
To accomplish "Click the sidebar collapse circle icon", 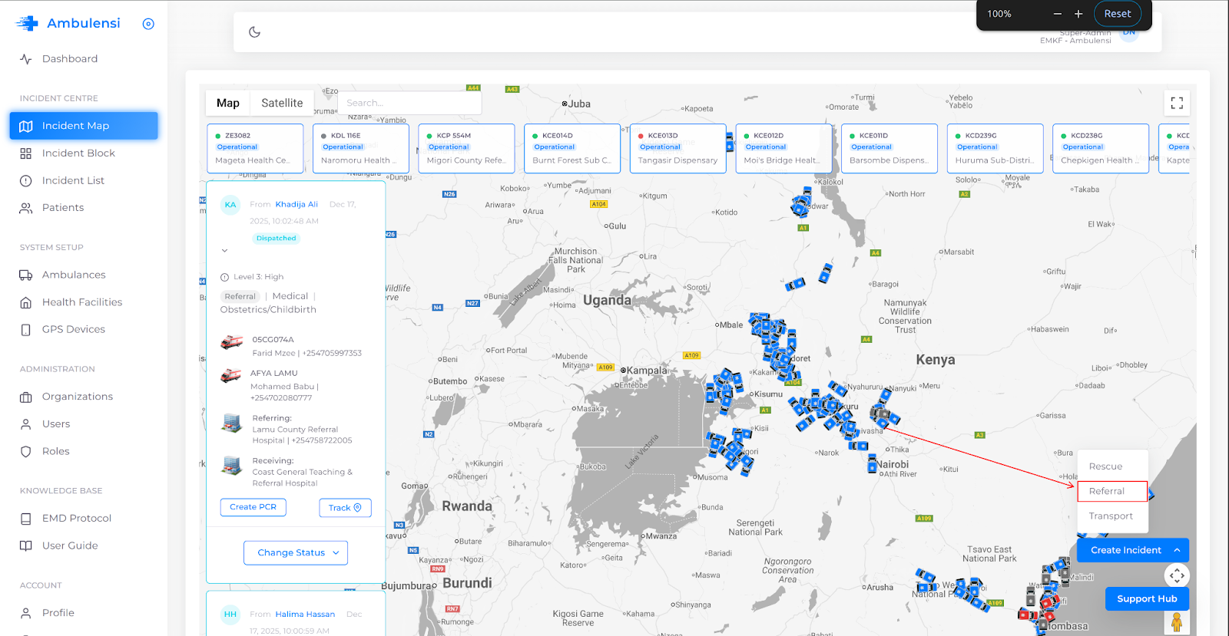I will point(148,24).
